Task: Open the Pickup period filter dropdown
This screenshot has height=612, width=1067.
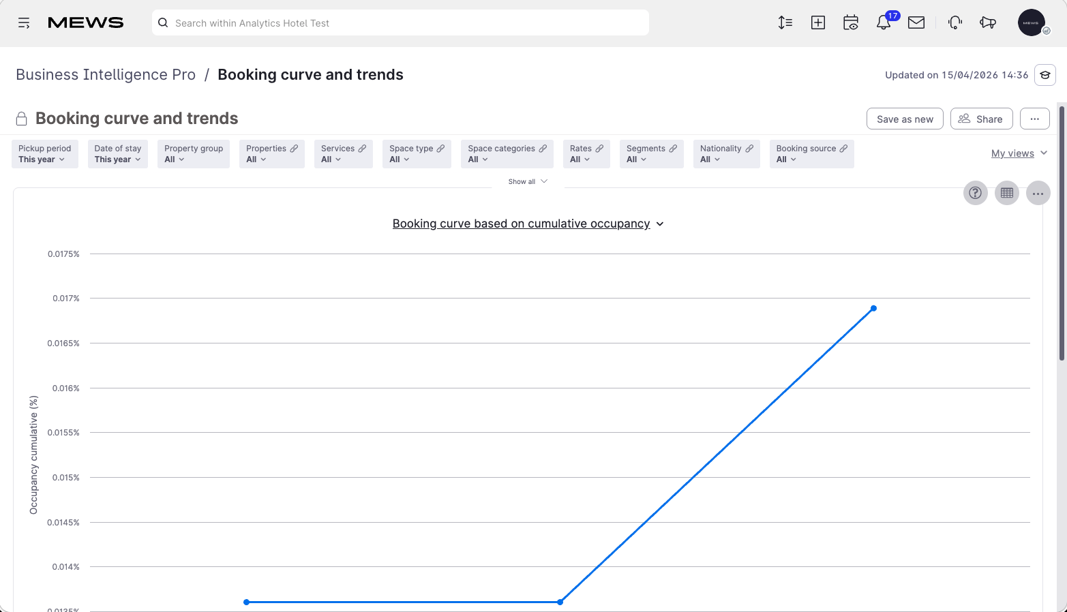Action: pos(45,154)
